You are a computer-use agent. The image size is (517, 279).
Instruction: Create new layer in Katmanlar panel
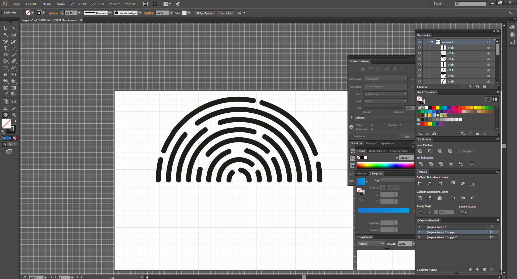pyautogui.click(x=484, y=87)
